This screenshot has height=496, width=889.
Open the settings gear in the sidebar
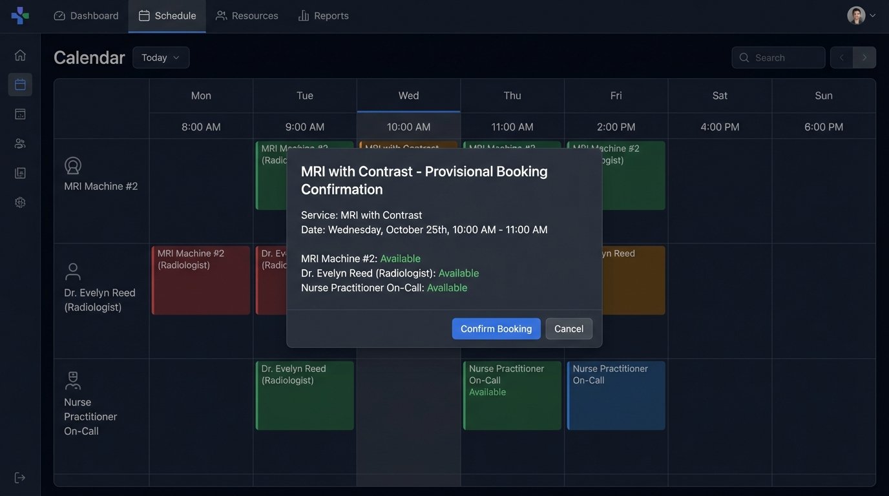click(19, 201)
